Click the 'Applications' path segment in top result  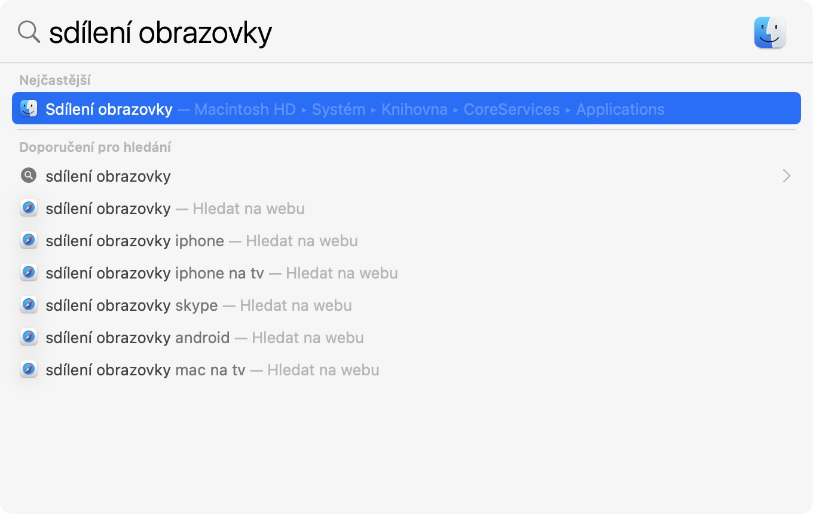(x=620, y=109)
